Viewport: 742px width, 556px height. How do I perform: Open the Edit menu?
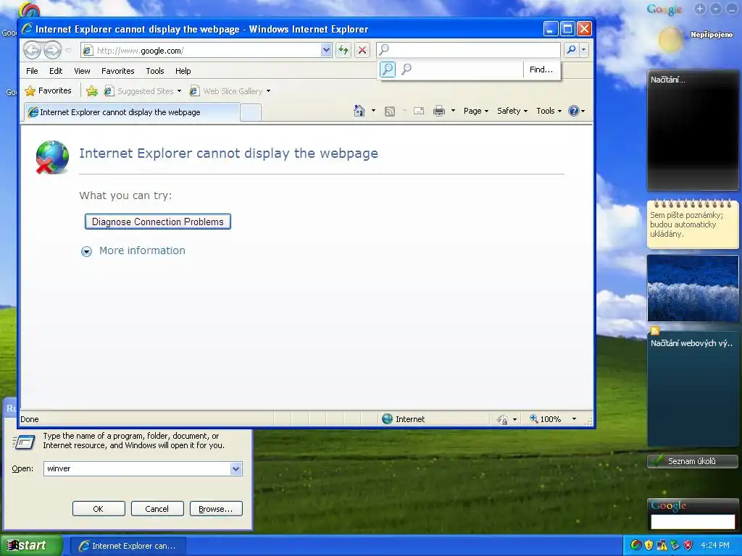[x=56, y=71]
